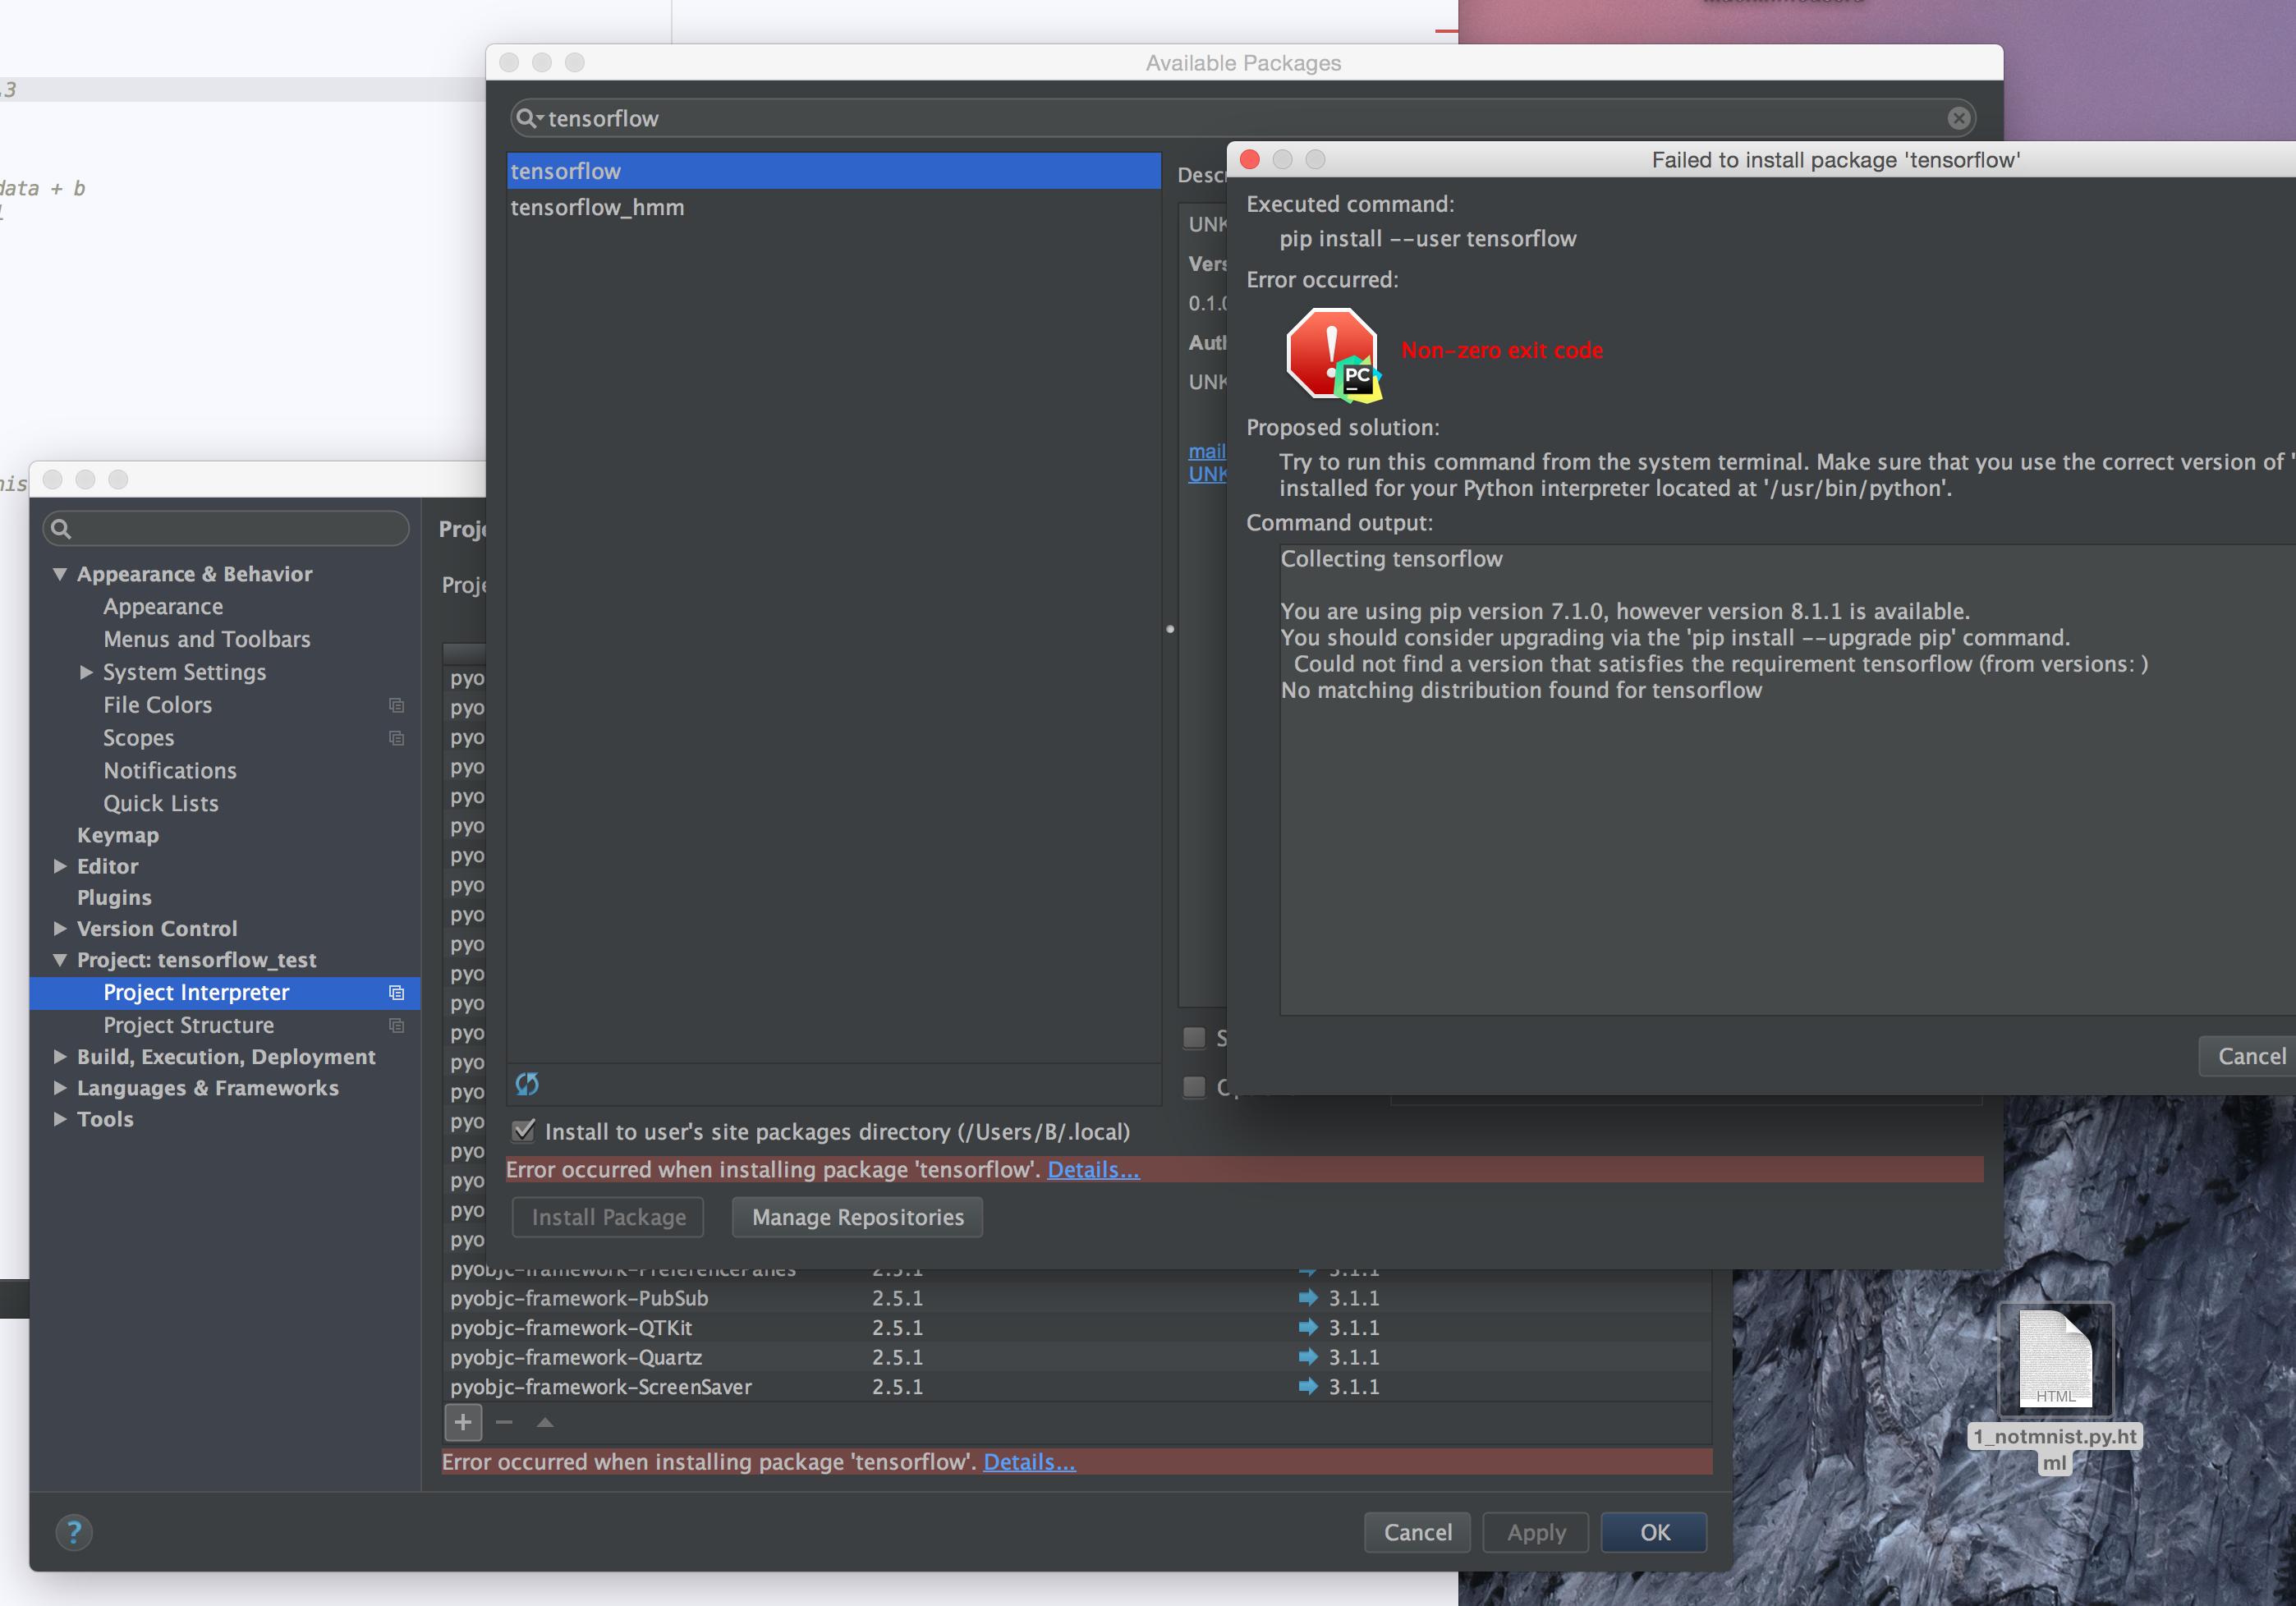This screenshot has width=2296, height=1606.
Task: Click the add package plus icon
Action: pos(462,1422)
